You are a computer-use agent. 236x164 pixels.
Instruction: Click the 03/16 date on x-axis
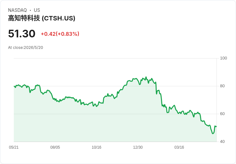pyautogui.click(x=179, y=147)
